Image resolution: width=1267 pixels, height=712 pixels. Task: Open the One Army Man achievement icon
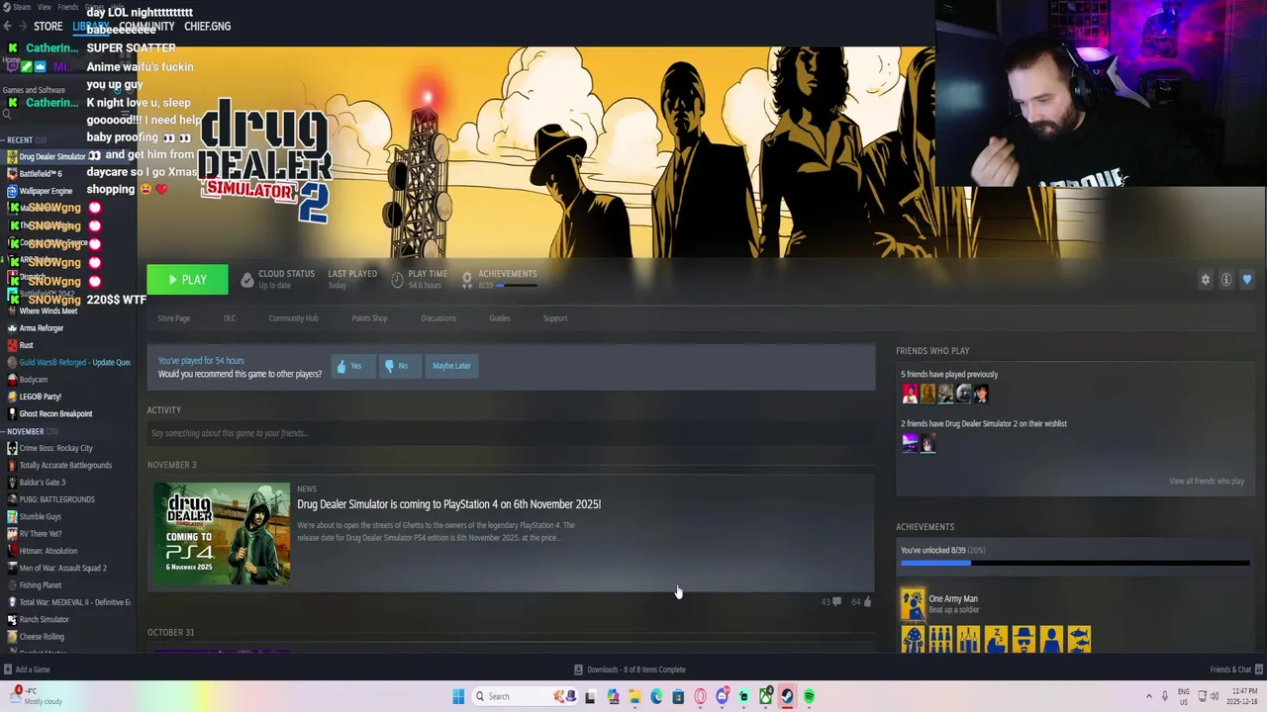[x=913, y=604]
